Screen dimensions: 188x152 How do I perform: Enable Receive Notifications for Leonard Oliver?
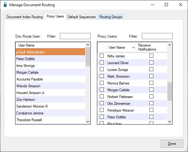152,62
